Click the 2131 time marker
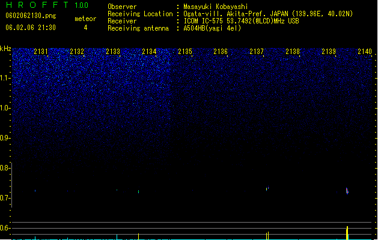This screenshot has height=240, width=378. tap(41, 51)
